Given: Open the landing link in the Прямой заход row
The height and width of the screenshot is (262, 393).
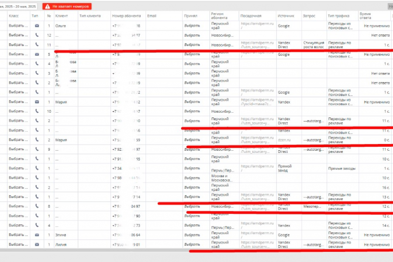Looking at the screenshot, I should coord(257,168).
